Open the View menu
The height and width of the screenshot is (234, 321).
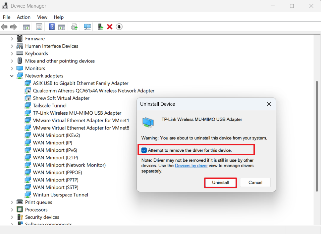click(42, 17)
